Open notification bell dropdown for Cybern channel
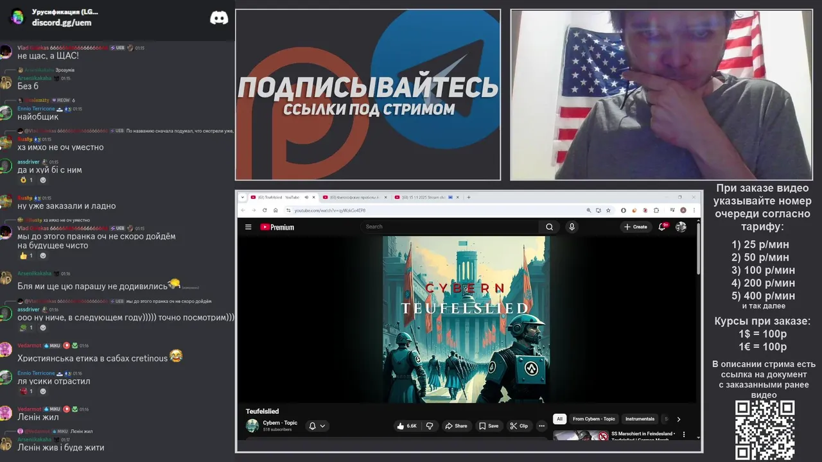Image resolution: width=822 pixels, height=462 pixels. [317, 425]
